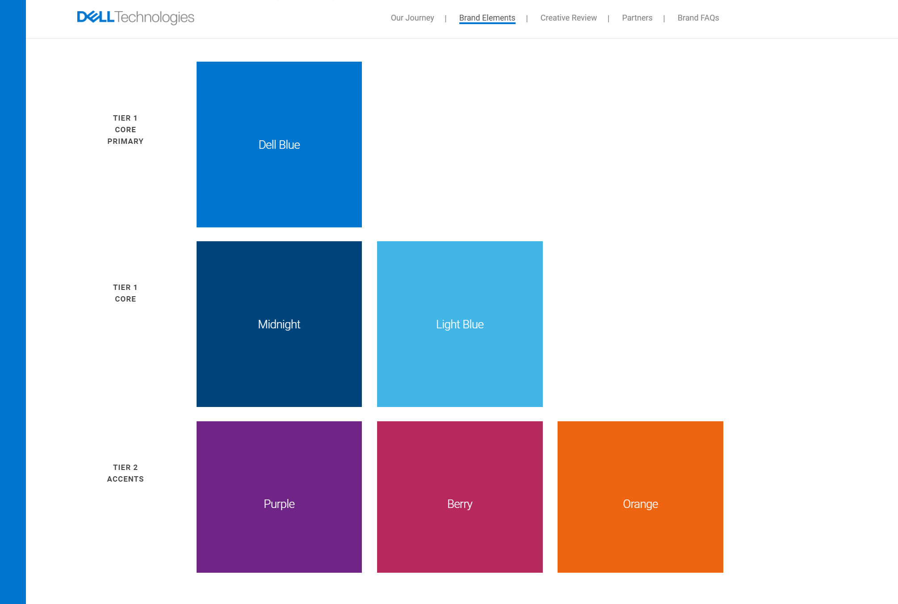Choose the Midnight color swatch
Viewport: 898px width, 604px height.
(279, 324)
